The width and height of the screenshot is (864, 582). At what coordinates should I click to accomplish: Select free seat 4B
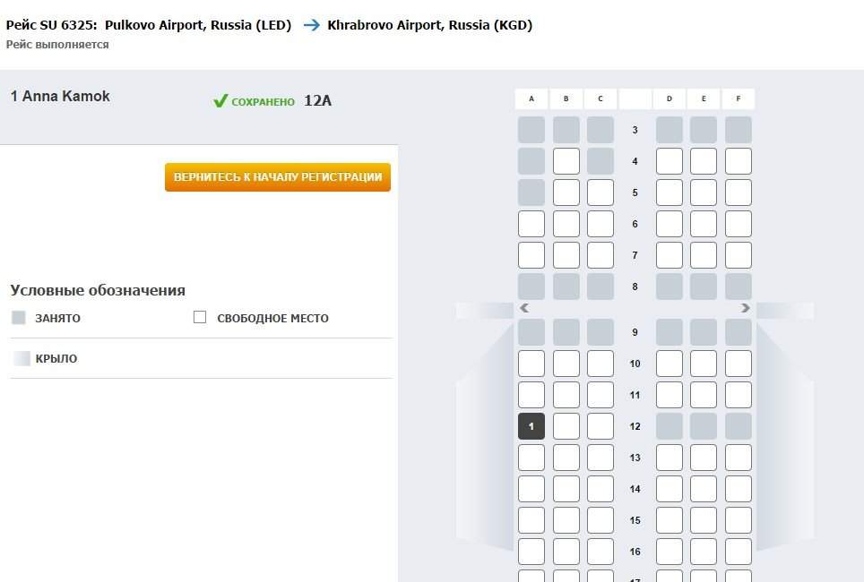566,161
